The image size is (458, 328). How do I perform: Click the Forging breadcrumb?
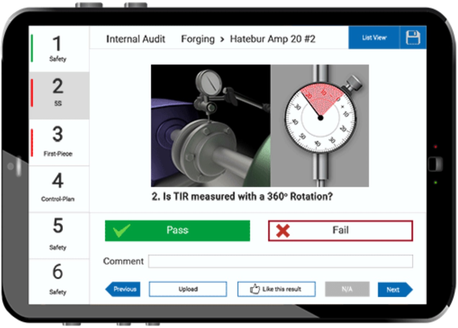[x=197, y=39]
